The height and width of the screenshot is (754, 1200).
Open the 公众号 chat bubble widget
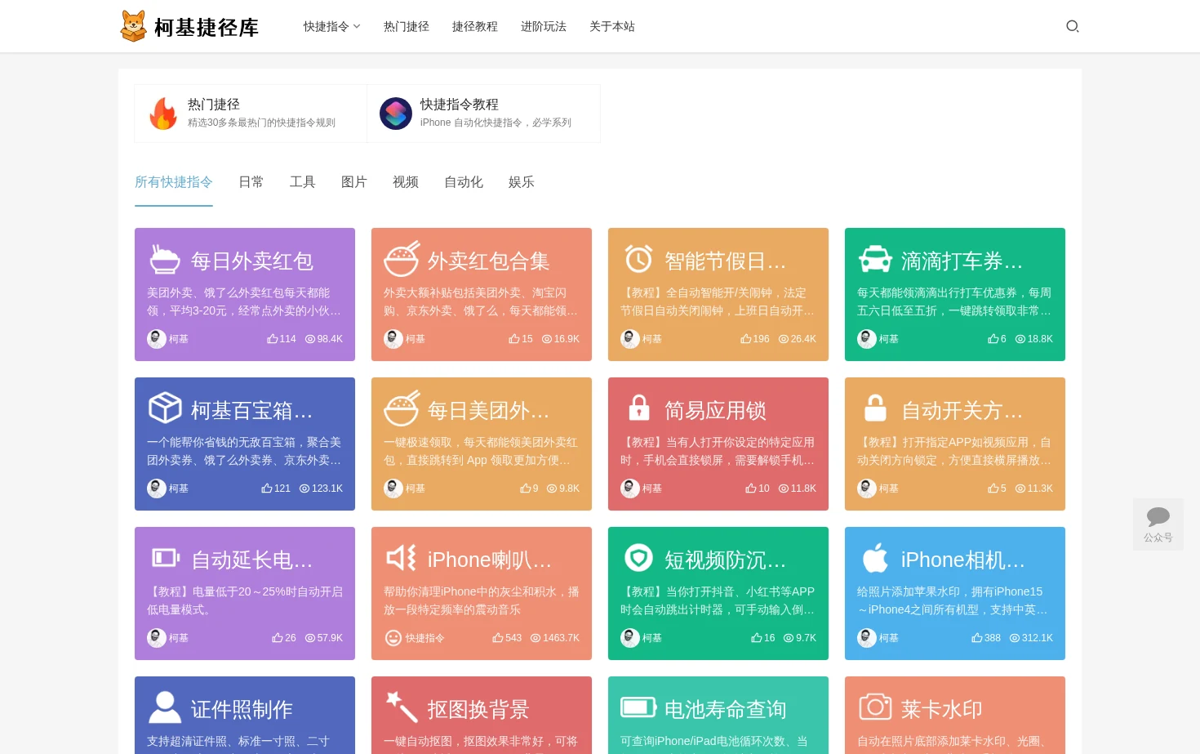coord(1158,524)
